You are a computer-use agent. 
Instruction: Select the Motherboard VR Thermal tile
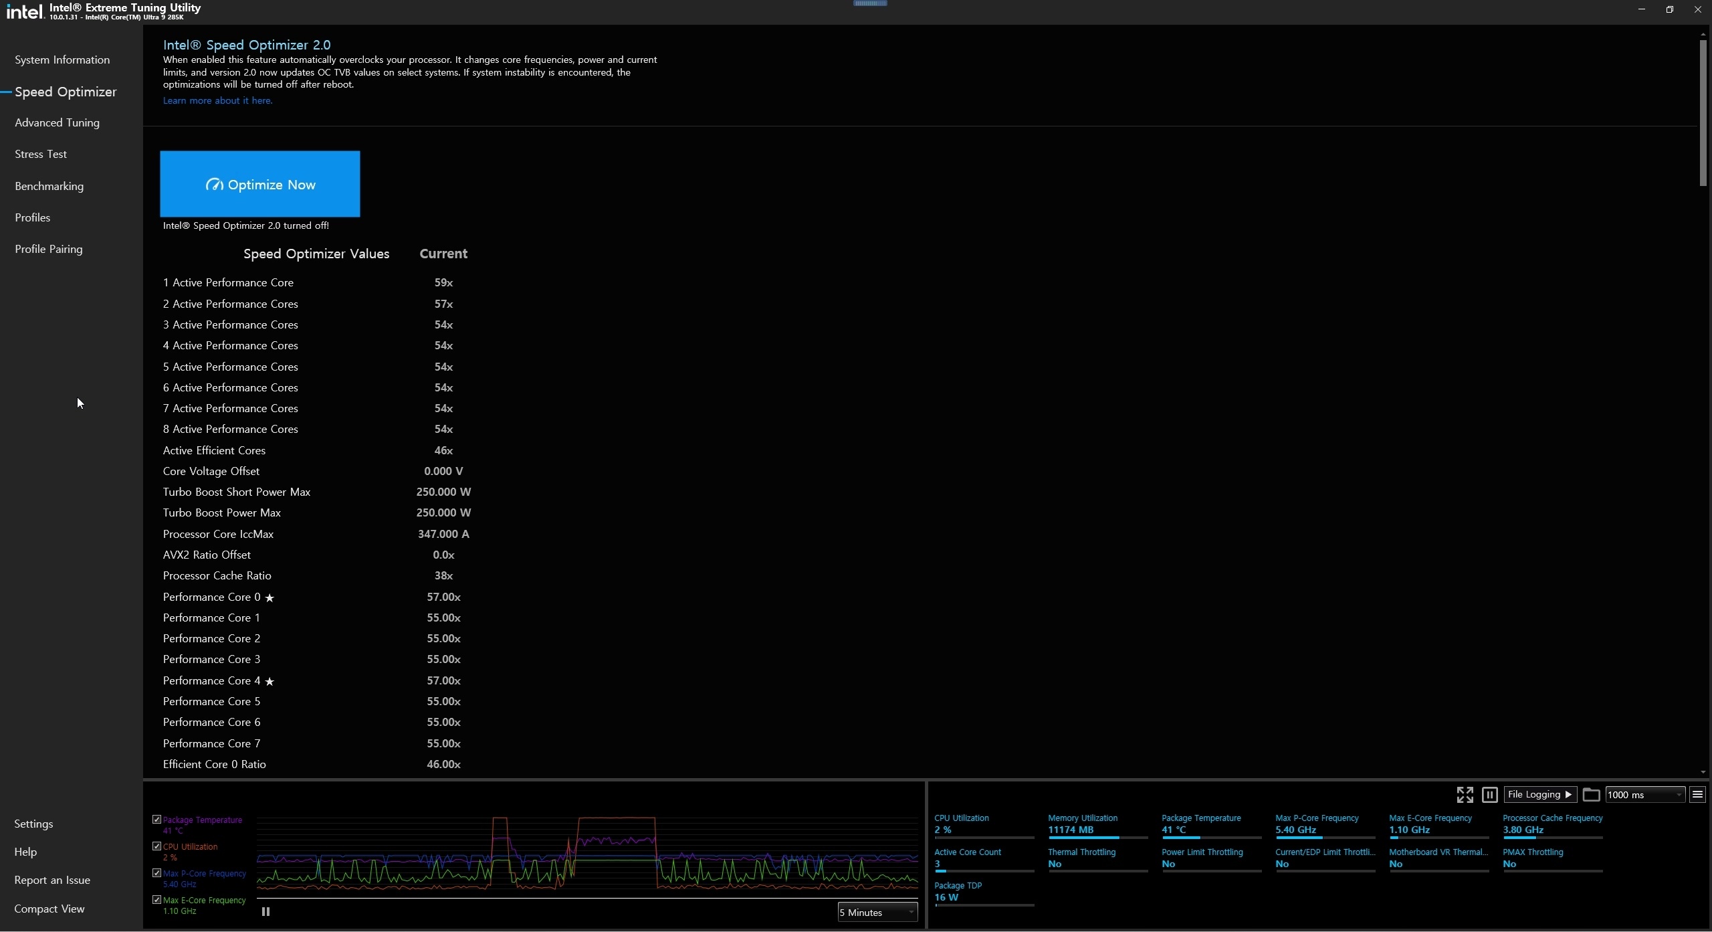(x=1439, y=860)
